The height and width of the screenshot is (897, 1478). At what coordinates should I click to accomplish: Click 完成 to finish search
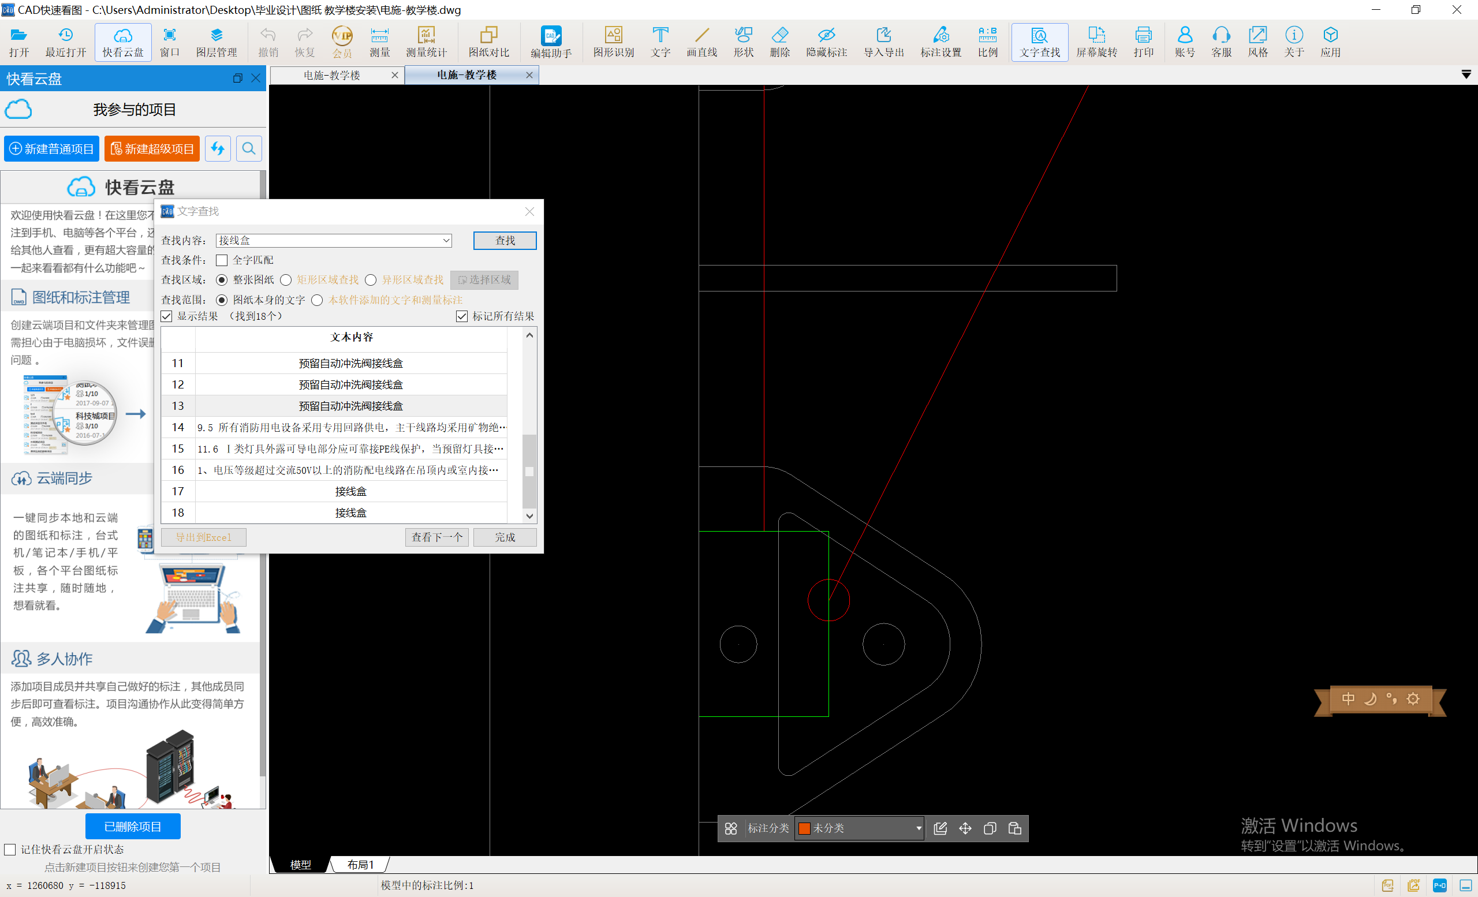[505, 537]
